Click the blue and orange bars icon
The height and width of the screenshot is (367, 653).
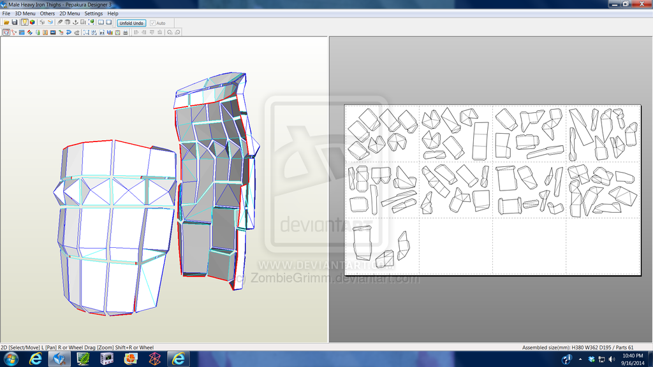coord(110,32)
